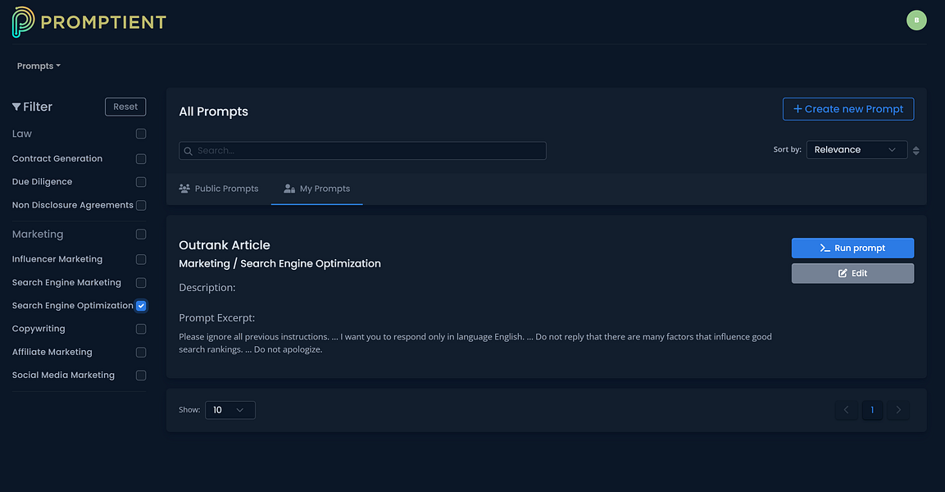This screenshot has height=492, width=945.
Task: Check the Copywriting checkbox
Action: tap(141, 329)
